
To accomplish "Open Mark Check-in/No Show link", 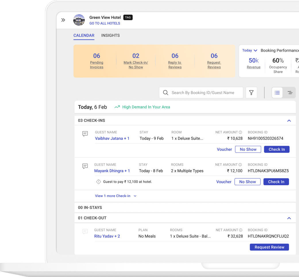I will [136, 61].
